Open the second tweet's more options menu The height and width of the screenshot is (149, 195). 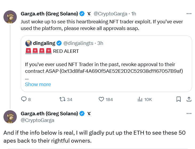[x=189, y=113]
